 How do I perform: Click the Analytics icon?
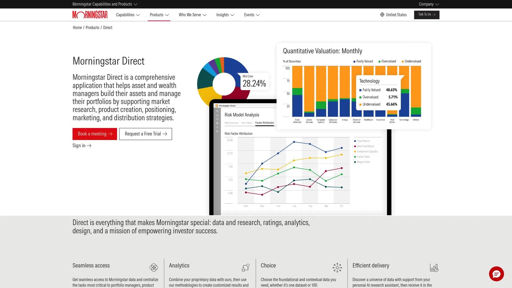pyautogui.click(x=246, y=268)
